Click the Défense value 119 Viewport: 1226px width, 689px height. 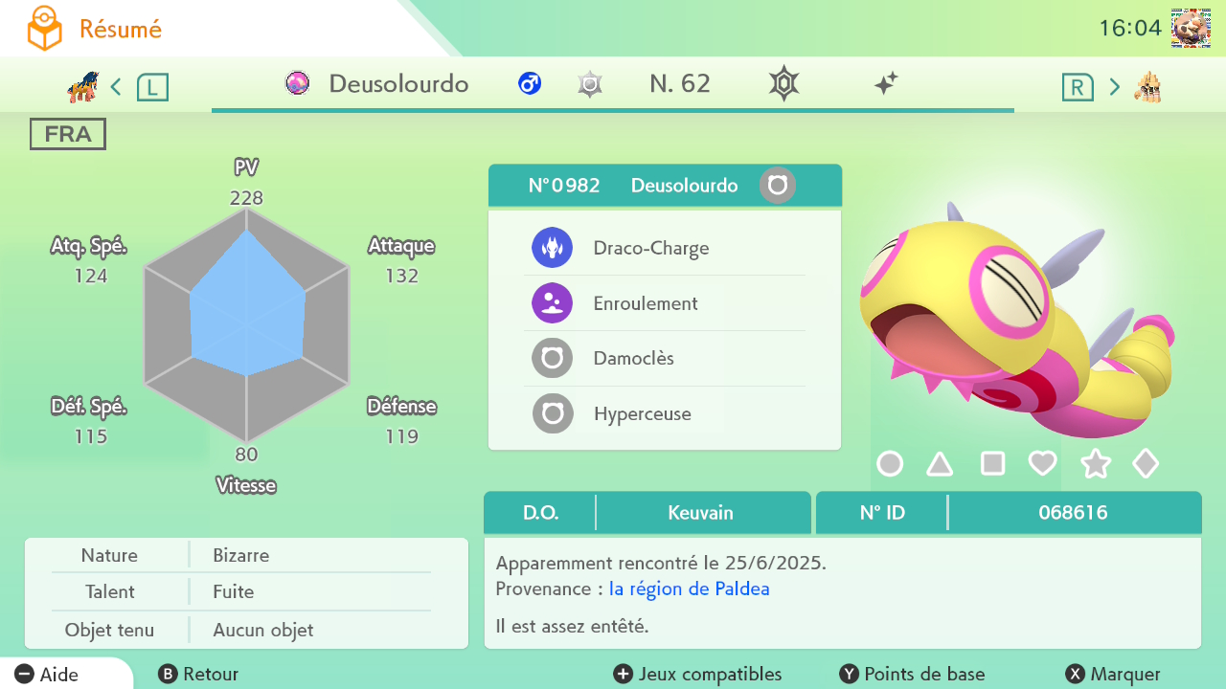(x=402, y=436)
